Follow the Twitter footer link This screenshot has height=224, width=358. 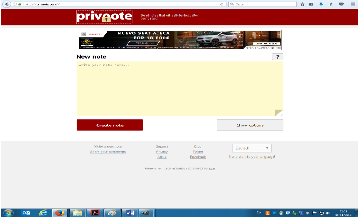(x=198, y=152)
